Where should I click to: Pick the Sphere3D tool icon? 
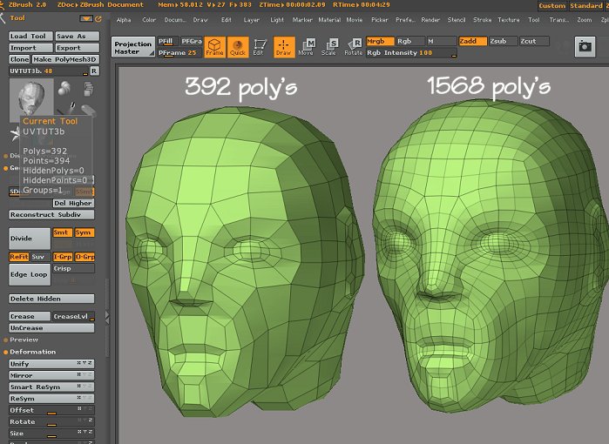[x=64, y=89]
